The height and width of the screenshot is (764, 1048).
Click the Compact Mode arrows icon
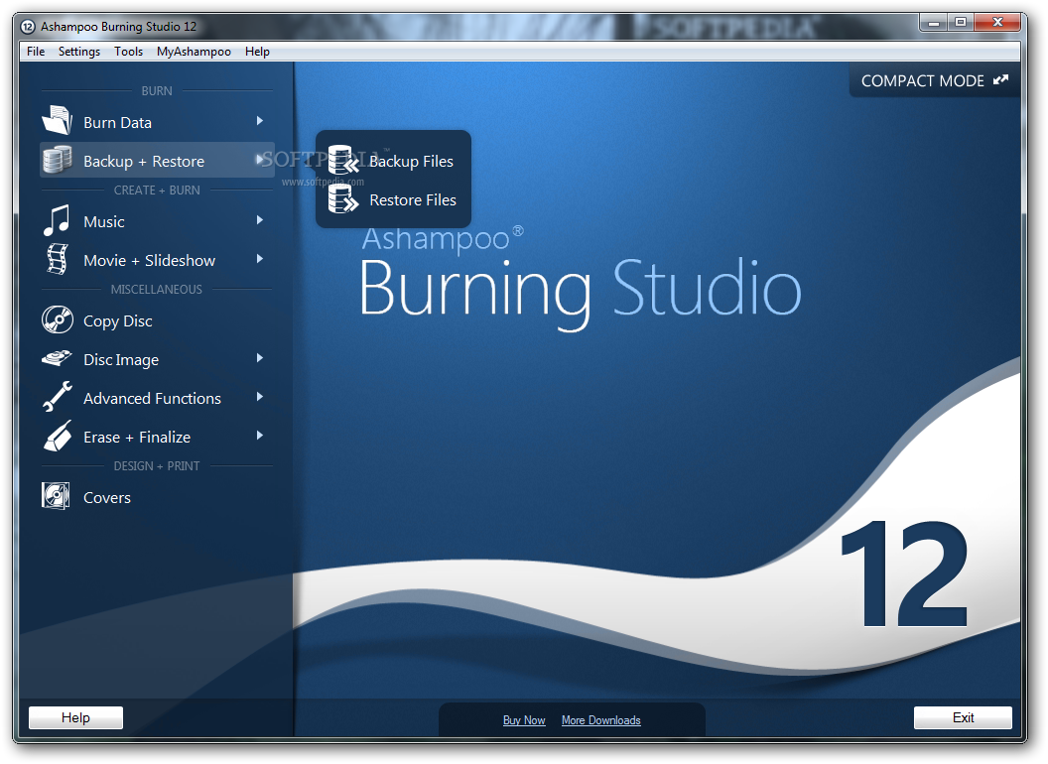(x=1000, y=80)
